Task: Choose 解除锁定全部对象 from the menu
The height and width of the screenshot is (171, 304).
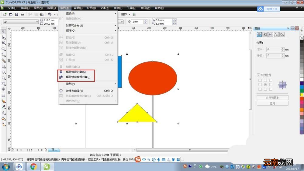Action: [x=88, y=77]
